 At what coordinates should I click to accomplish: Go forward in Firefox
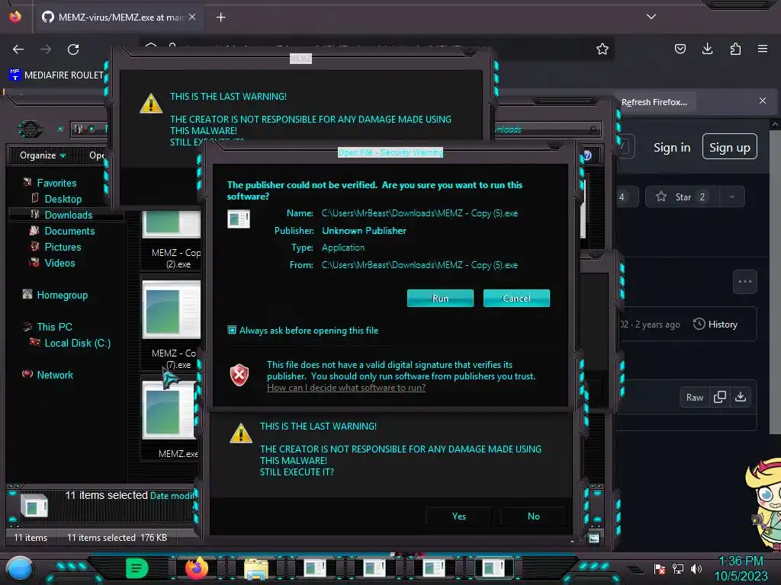[46, 50]
